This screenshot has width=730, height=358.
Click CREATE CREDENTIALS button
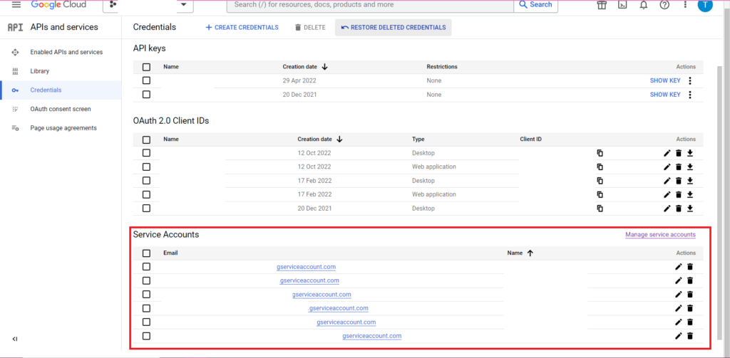tap(242, 28)
